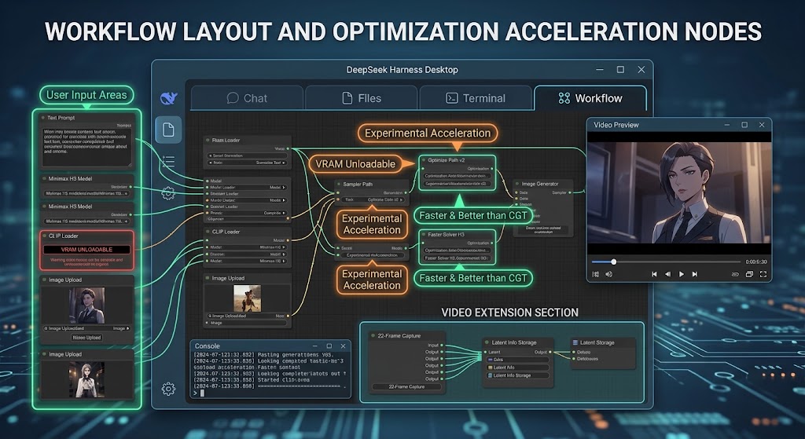Image resolution: width=805 pixels, height=439 pixels.
Task: Open pop-out window icon in Video Preview
Action: pyautogui.click(x=749, y=274)
